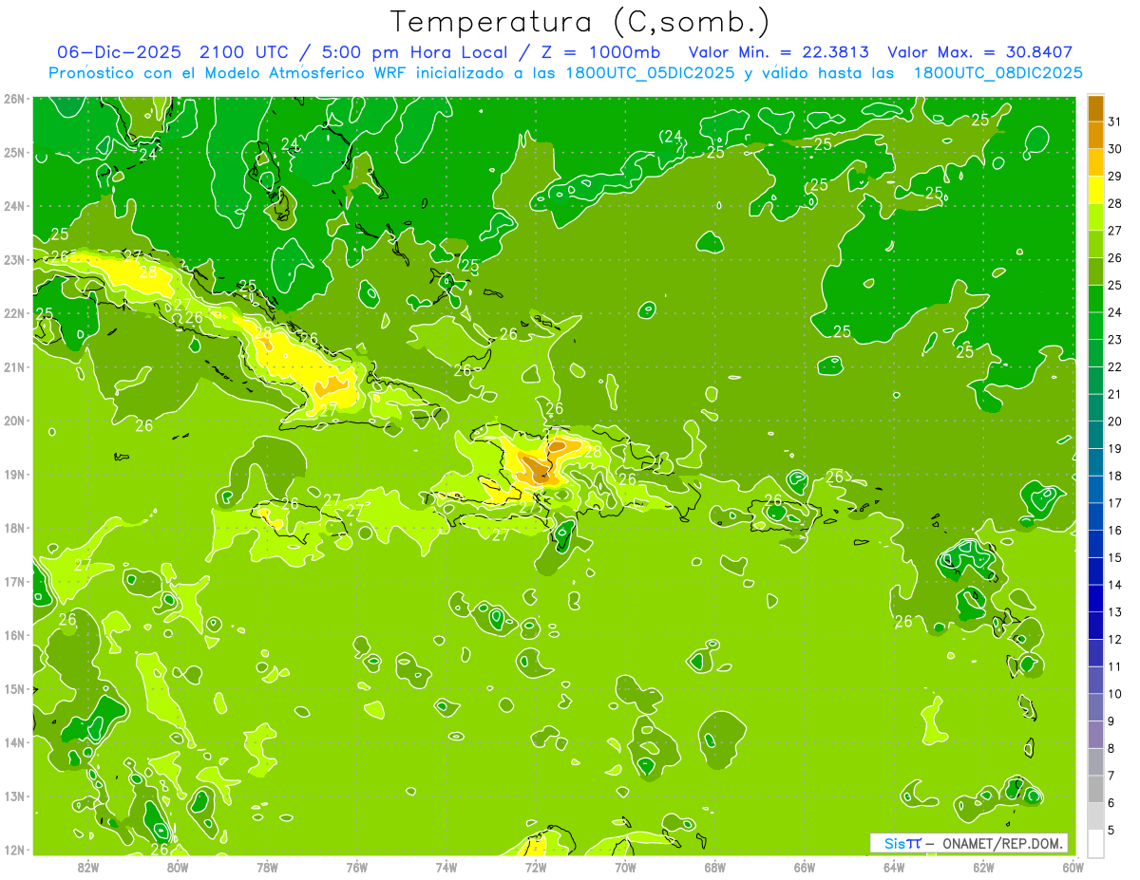Click the '14N' latitude axis label

(x=13, y=742)
